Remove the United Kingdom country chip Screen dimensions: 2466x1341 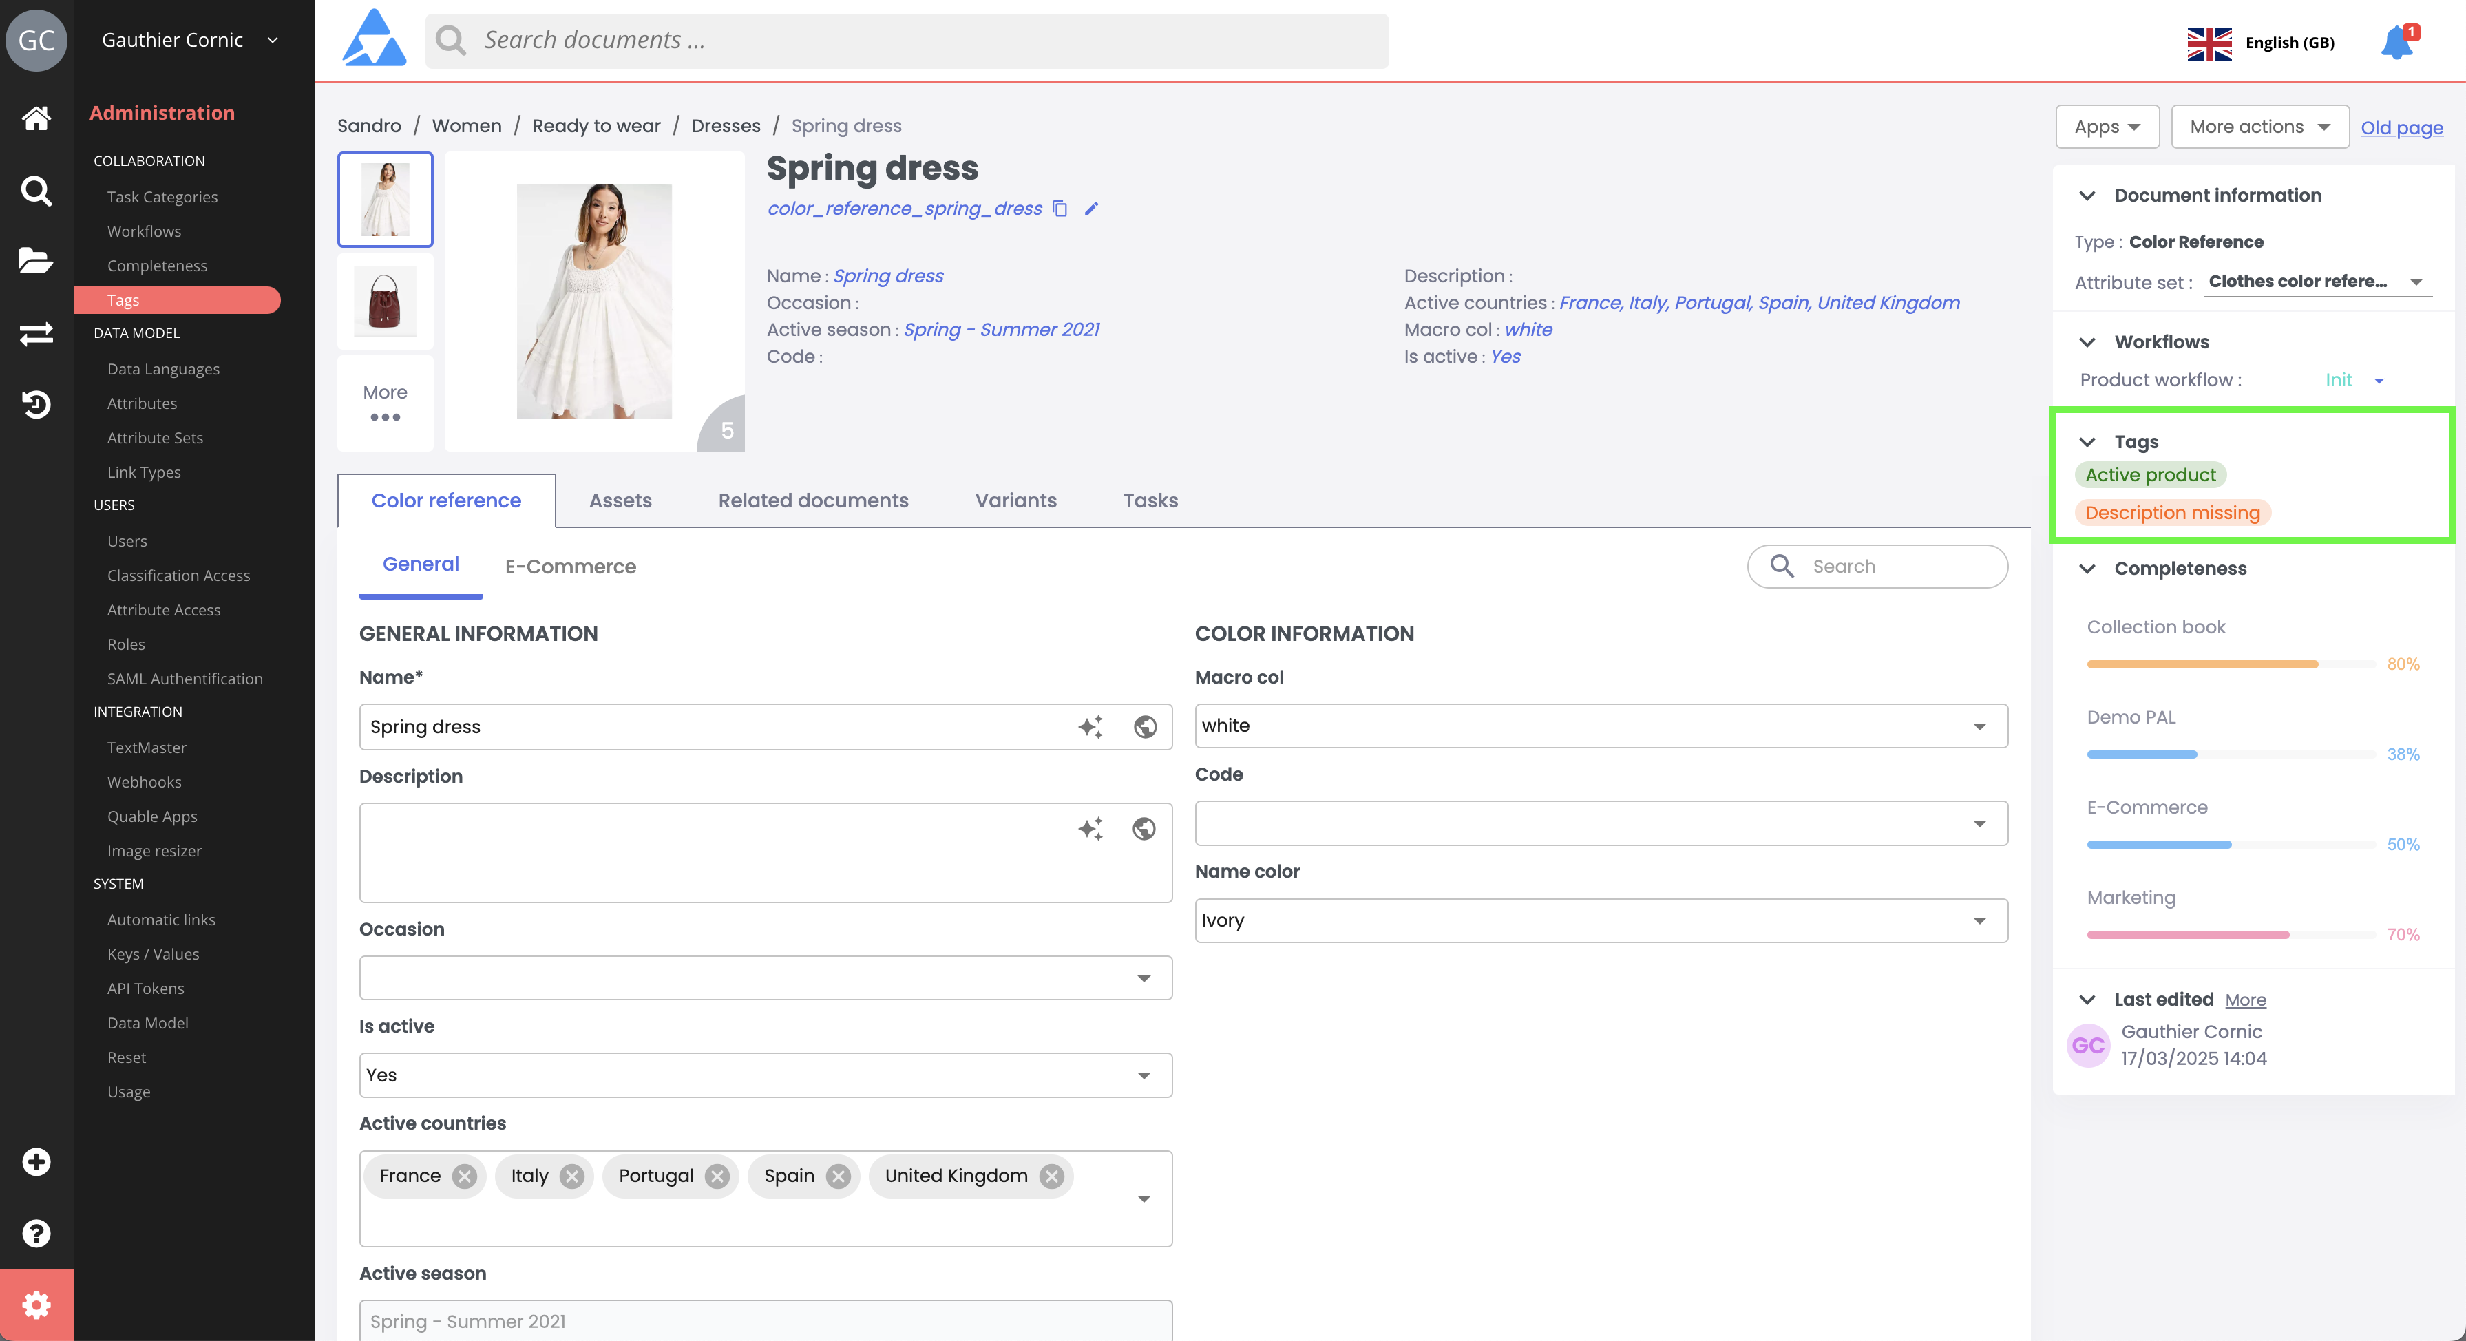point(1051,1176)
